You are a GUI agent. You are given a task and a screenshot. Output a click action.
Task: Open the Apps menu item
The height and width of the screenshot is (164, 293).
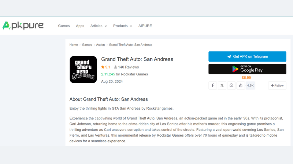tap(80, 26)
